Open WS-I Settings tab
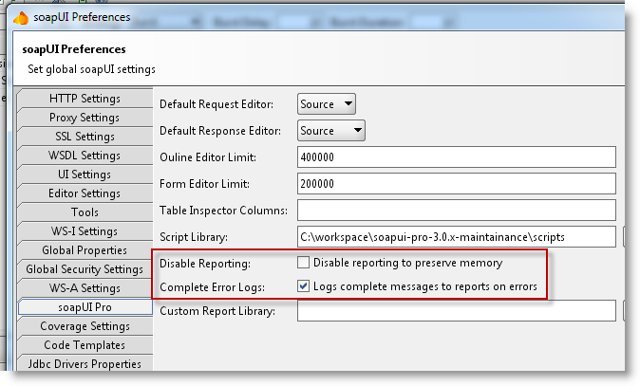Screen dimensions: 640x386 point(85,231)
